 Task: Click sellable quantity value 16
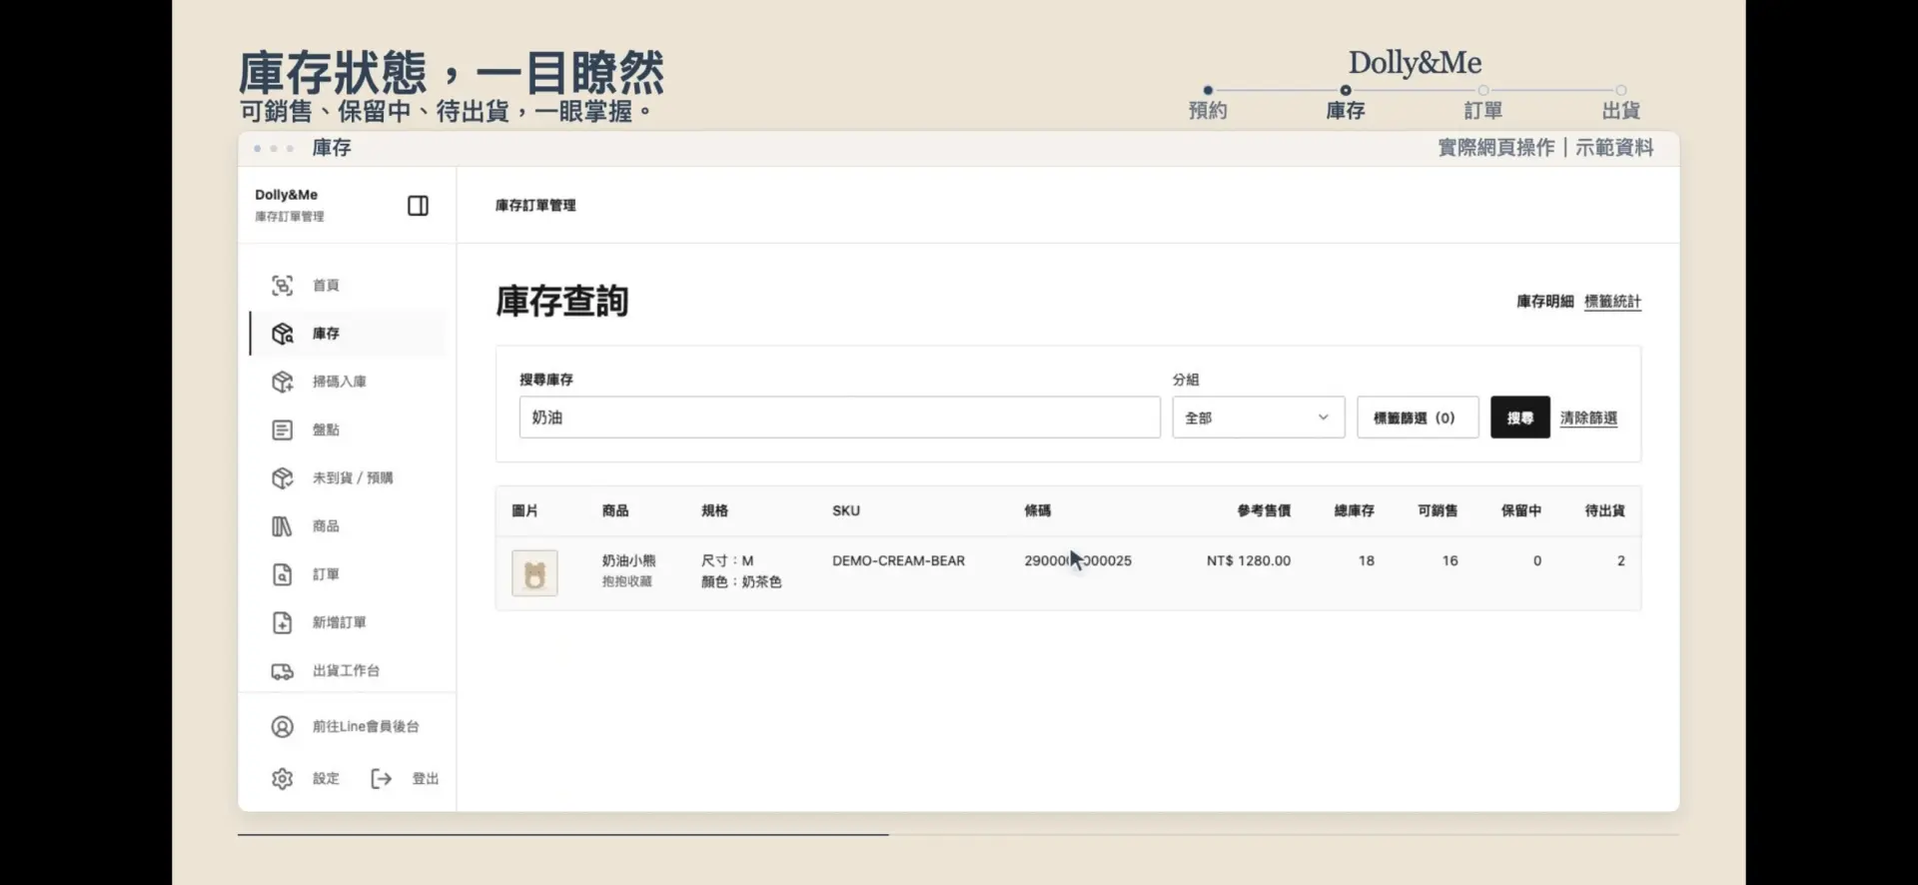[x=1449, y=561]
